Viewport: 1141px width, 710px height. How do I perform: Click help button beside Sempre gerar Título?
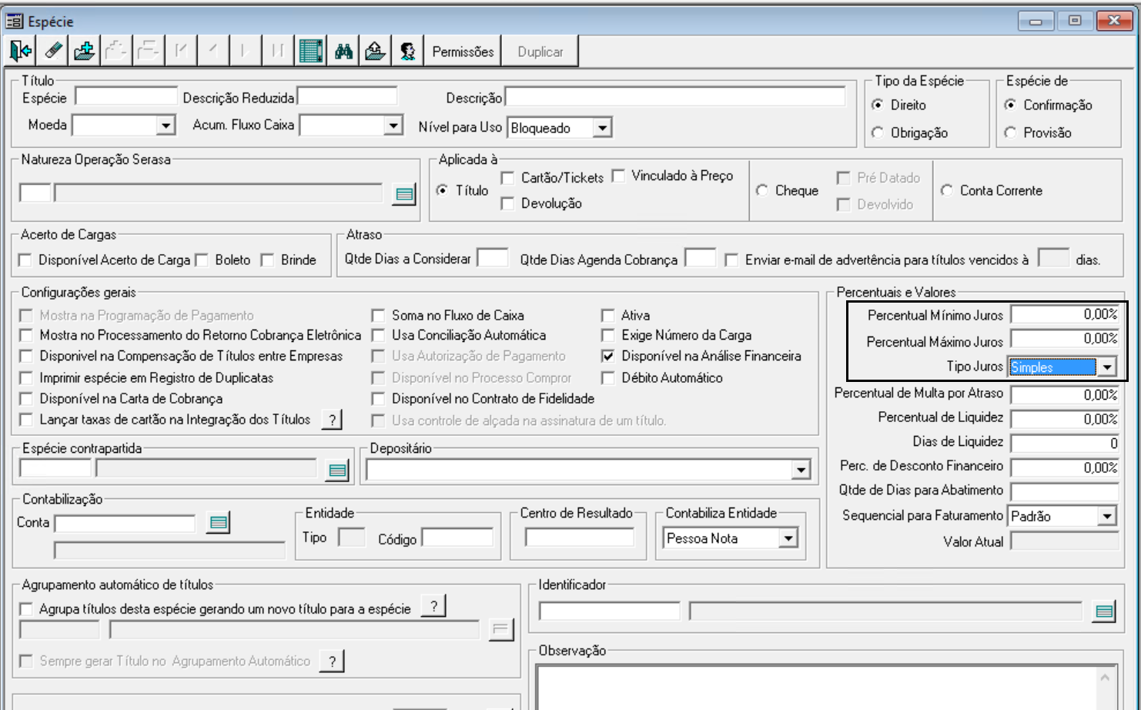click(x=332, y=661)
